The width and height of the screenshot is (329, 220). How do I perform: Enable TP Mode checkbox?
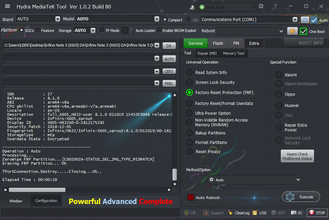coord(102,31)
